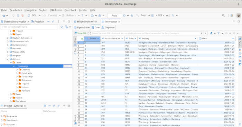The width and height of the screenshot is (242, 127).
Task: Click the Record mode toggle at the grid bottom
Action: click(75, 120)
